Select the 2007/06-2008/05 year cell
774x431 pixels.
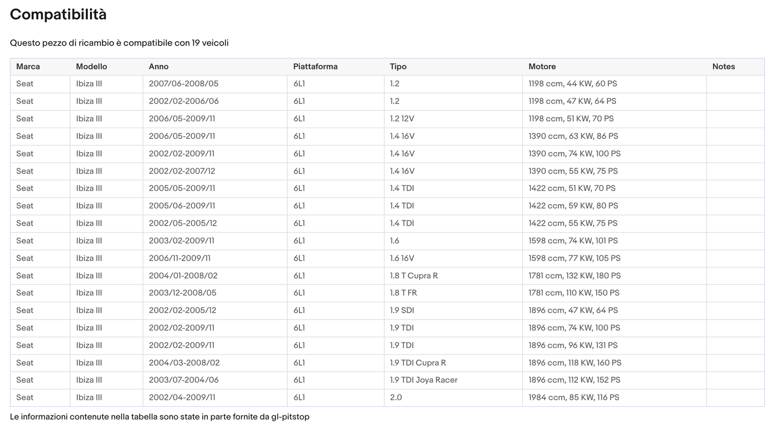183,84
